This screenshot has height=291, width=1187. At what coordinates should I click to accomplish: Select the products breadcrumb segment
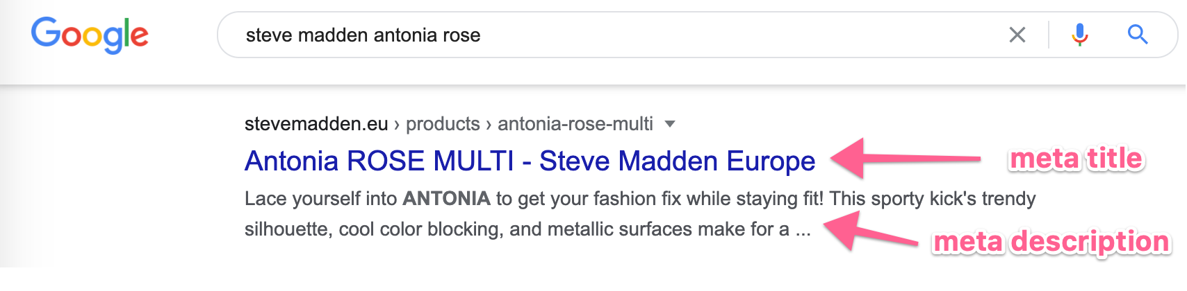click(443, 124)
